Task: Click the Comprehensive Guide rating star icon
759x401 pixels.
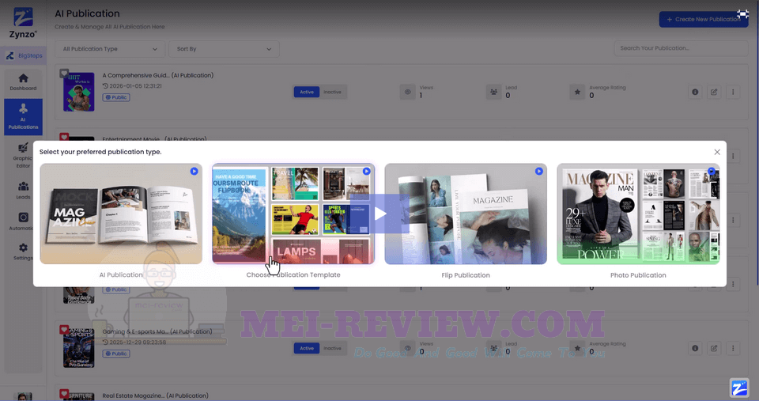Action: point(577,92)
